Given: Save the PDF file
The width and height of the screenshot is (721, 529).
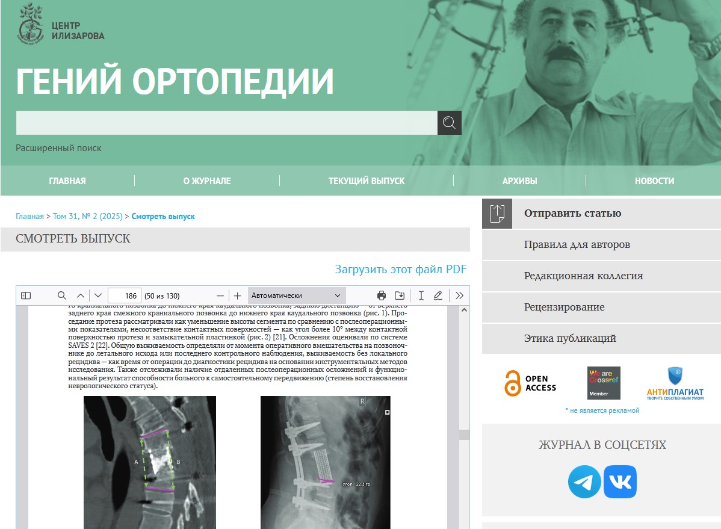Looking at the screenshot, I should 400,295.
